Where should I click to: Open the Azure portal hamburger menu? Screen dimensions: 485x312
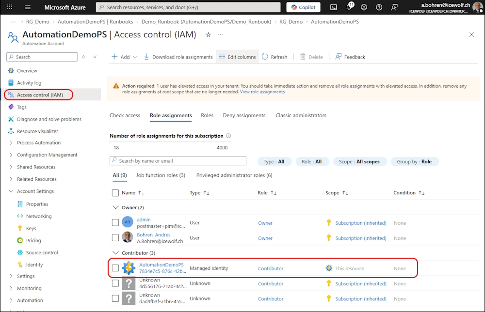[x=28, y=7]
